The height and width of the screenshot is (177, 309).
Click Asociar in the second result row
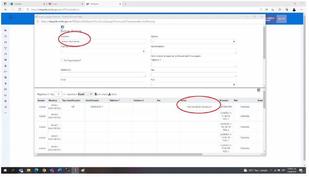click(42, 116)
